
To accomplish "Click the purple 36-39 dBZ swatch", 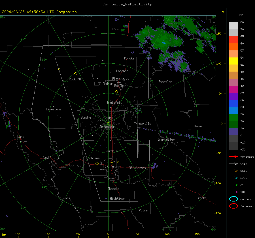I will click(233, 97).
